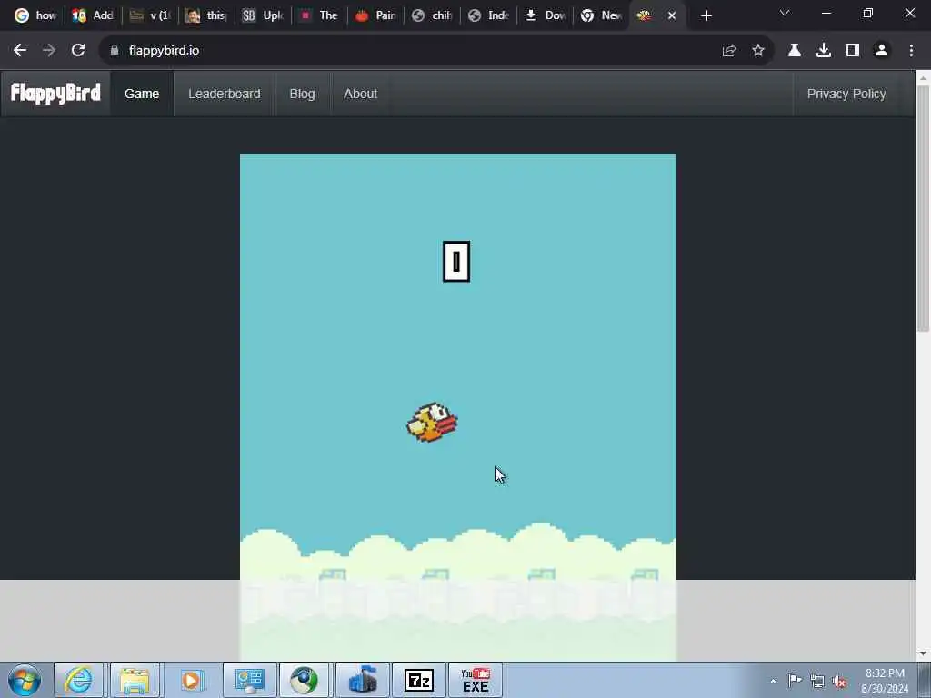Click the bird in the game
The image size is (931, 698).
coord(432,423)
